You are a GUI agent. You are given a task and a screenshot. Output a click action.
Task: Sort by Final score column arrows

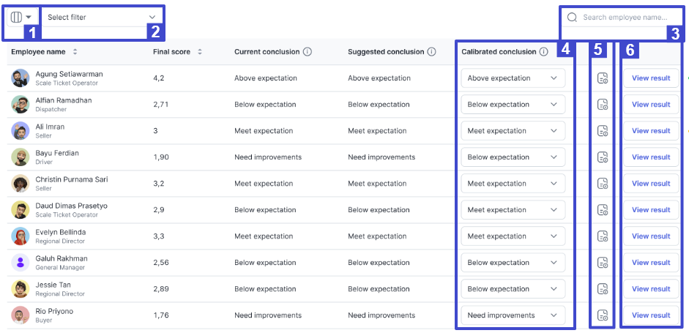click(x=200, y=52)
